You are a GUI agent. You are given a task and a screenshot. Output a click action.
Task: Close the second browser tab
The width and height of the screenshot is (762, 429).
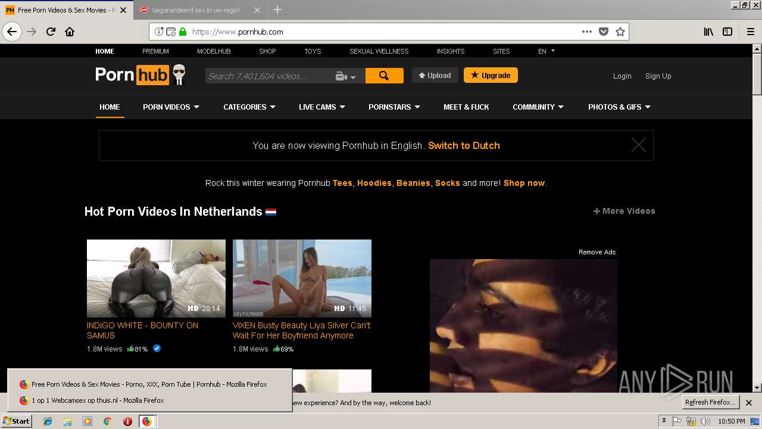tap(257, 10)
